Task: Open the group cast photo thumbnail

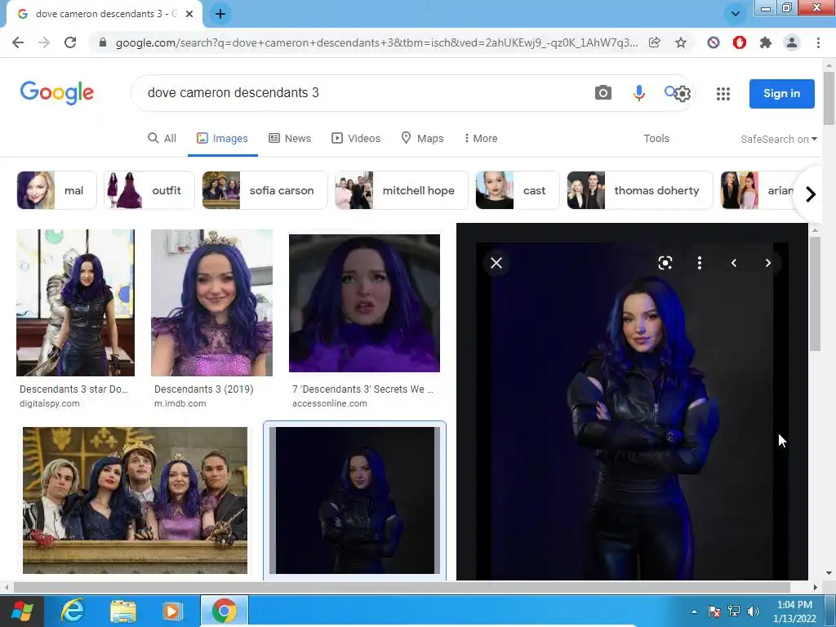Action: (x=135, y=500)
